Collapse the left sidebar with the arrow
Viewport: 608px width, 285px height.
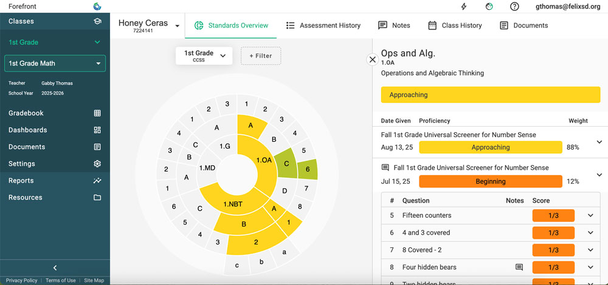(x=55, y=268)
